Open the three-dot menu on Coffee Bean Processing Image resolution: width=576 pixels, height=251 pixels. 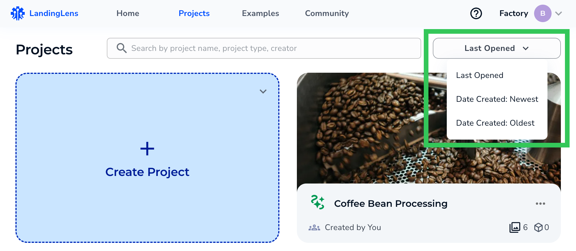[540, 204]
